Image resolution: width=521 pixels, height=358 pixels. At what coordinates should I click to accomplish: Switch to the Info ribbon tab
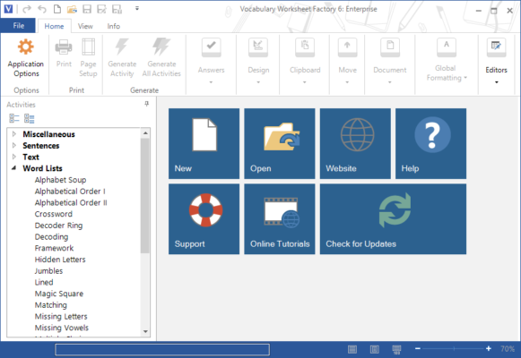113,26
